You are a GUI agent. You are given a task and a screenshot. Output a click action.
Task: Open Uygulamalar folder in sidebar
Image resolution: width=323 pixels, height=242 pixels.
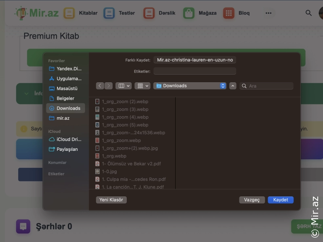69,79
